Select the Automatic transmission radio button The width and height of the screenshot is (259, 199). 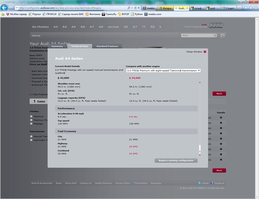31,140
